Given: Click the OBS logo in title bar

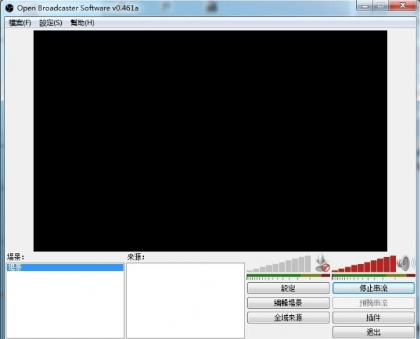Looking at the screenshot, I should tap(9, 8).
